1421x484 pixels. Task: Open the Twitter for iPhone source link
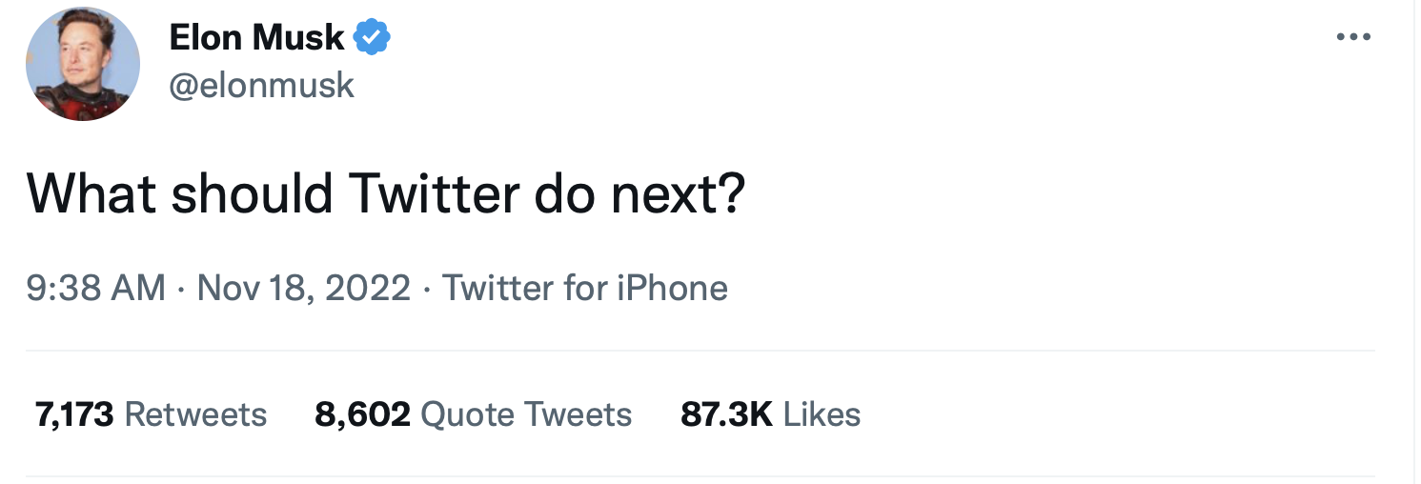point(584,288)
